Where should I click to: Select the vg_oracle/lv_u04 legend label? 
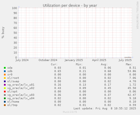click(21, 98)
